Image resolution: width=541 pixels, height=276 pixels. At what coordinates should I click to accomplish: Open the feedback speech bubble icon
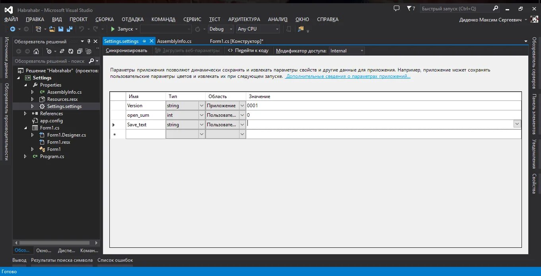397,8
